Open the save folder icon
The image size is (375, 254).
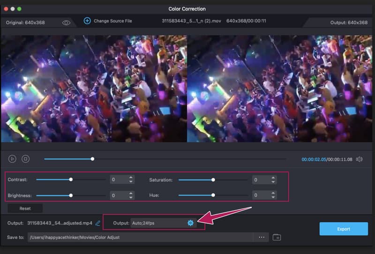click(277, 237)
